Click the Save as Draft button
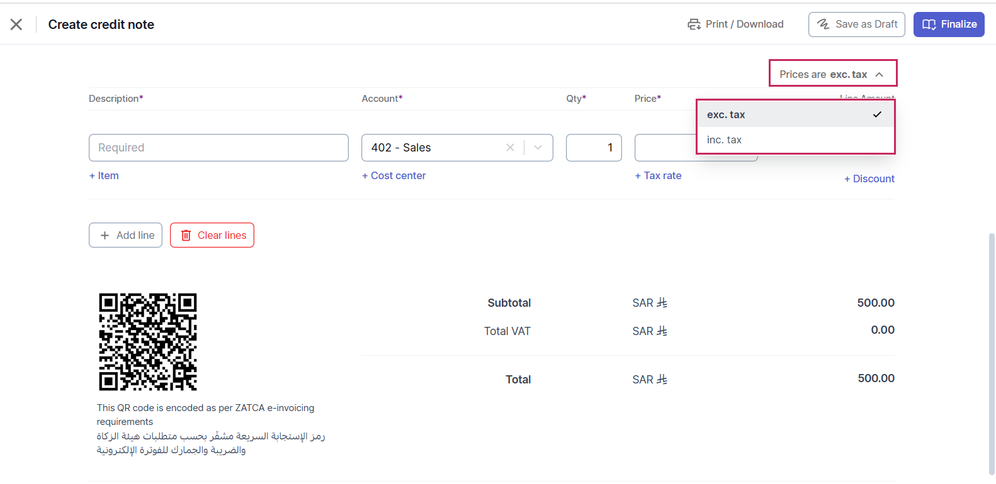The height and width of the screenshot is (484, 996). [856, 25]
